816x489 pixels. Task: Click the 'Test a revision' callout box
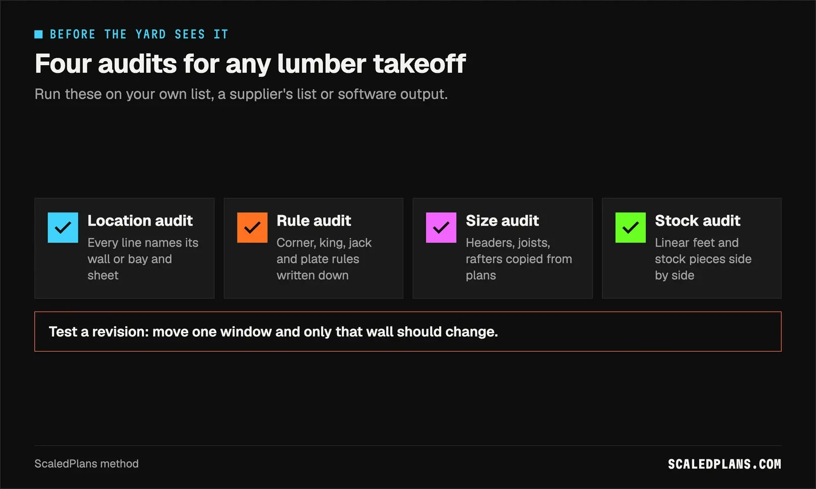(x=408, y=332)
